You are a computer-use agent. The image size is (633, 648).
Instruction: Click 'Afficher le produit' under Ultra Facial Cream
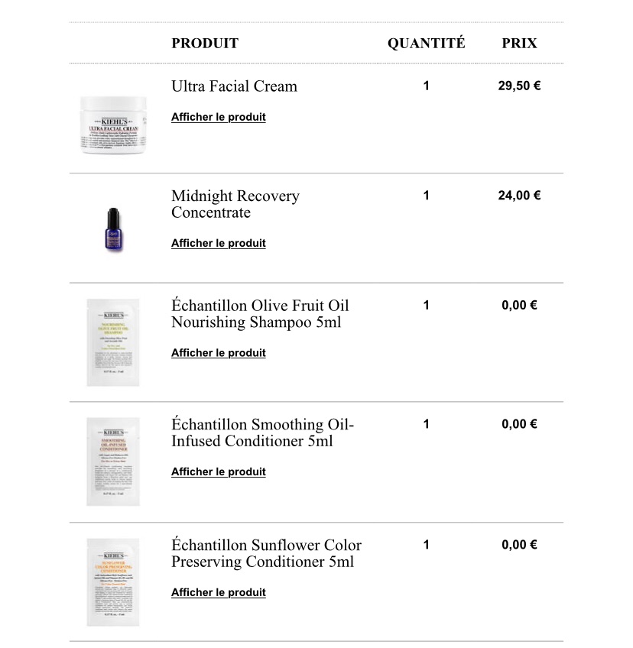pos(219,117)
